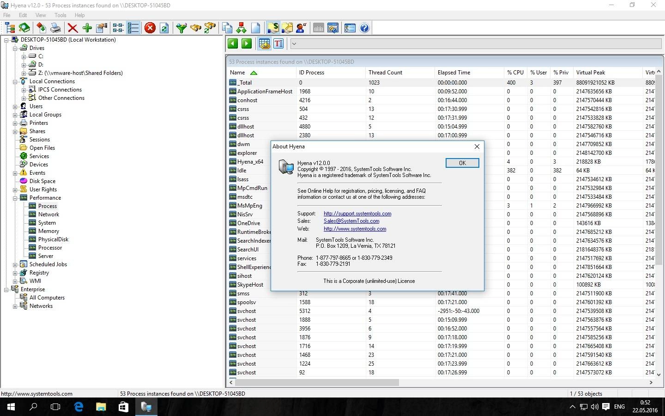Sort by the Name column header
The height and width of the screenshot is (416, 665).
pyautogui.click(x=261, y=73)
